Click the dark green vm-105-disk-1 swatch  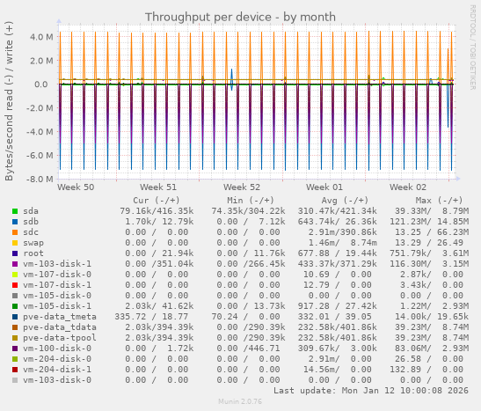coord(15,306)
